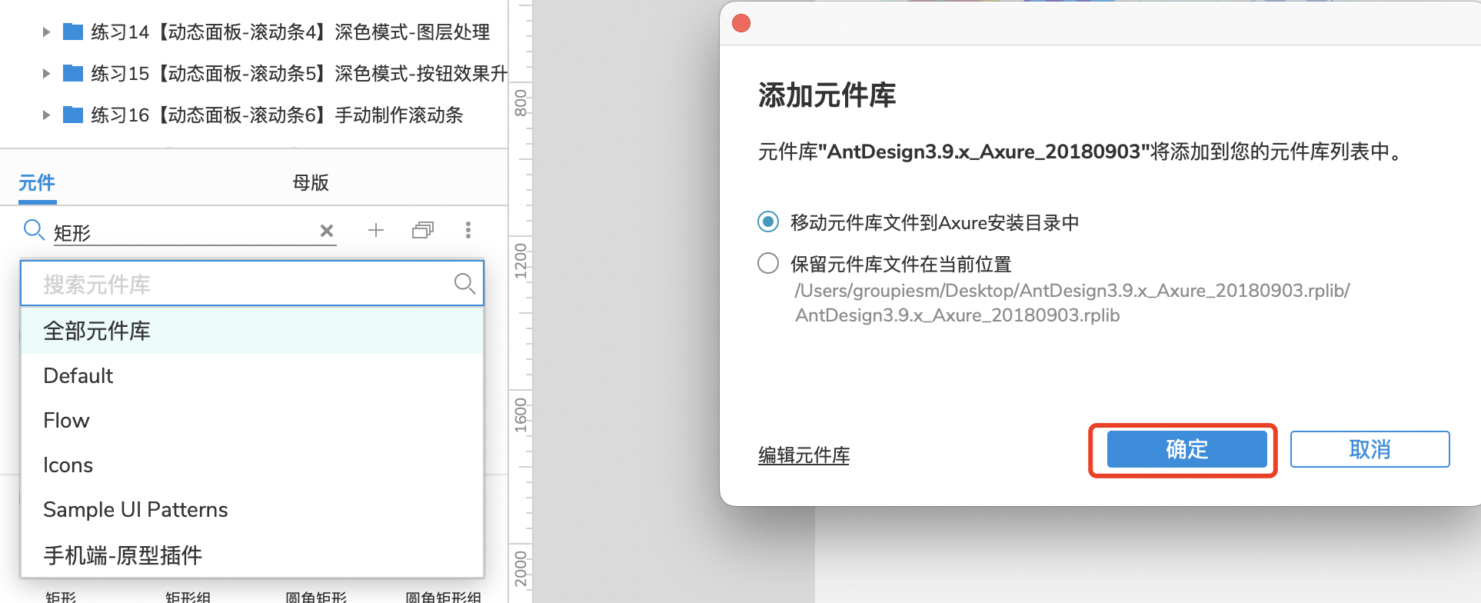Confirm with the 确定 button
This screenshot has width=1481, height=603.
1186,449
